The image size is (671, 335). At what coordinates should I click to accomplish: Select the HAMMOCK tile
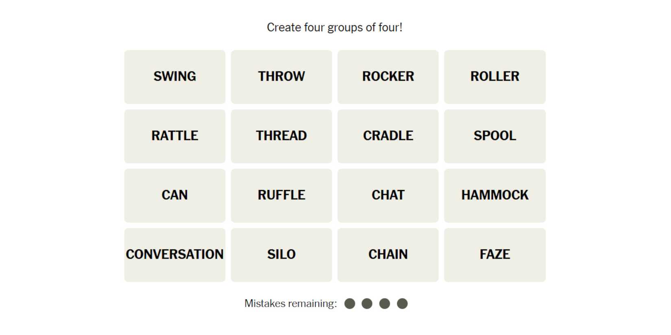pos(495,195)
